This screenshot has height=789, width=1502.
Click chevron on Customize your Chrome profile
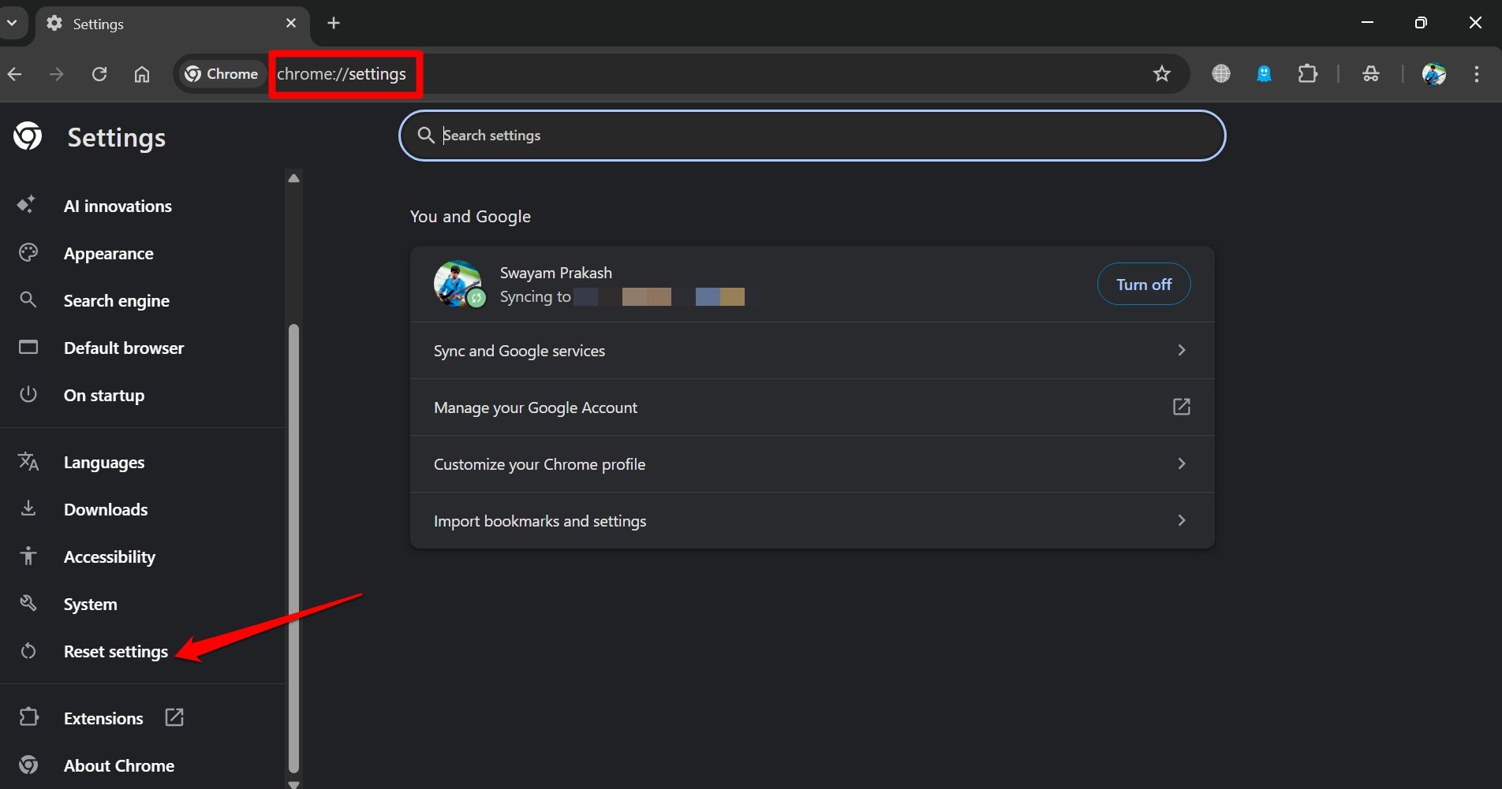[x=1182, y=463]
